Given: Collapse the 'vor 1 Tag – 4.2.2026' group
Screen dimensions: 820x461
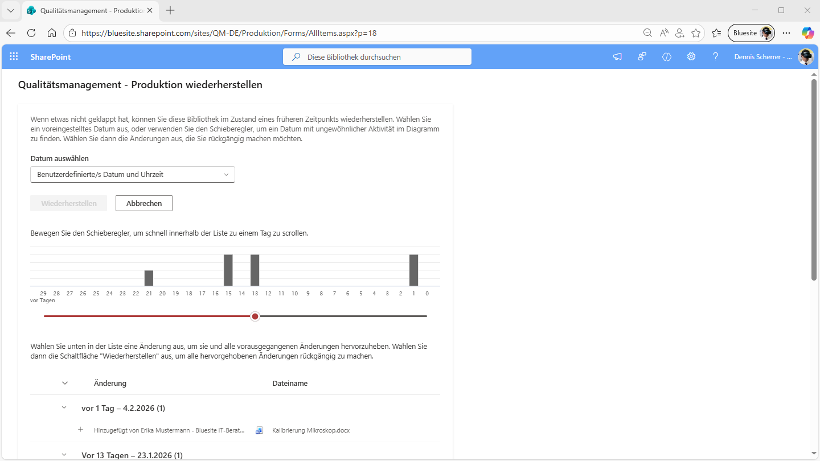Looking at the screenshot, I should click(65, 408).
